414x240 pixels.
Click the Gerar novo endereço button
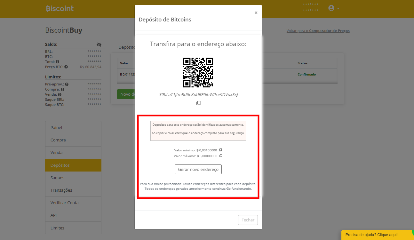click(x=198, y=169)
